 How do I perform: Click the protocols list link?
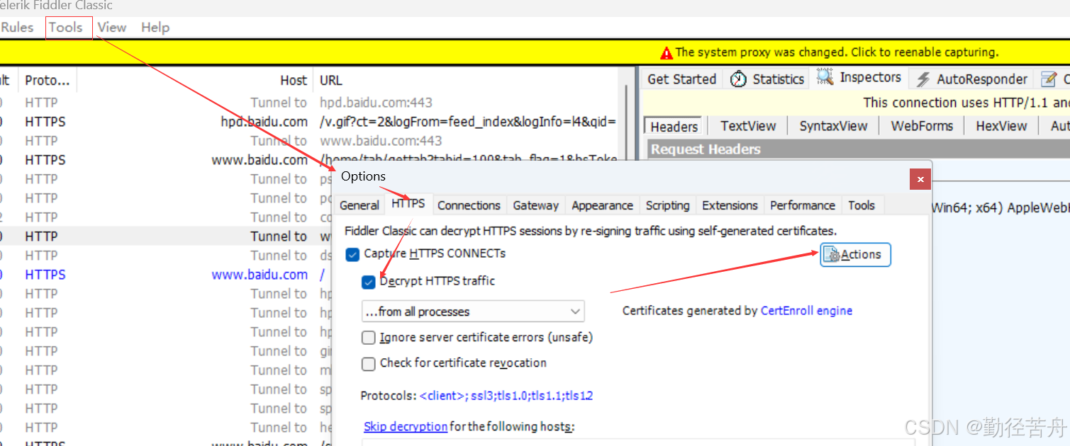tap(506, 396)
